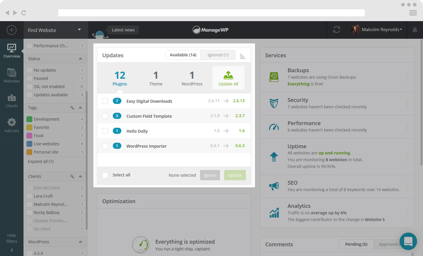Click the main page vertical scrollbar
The width and height of the screenshot is (423, 256).
tap(422, 103)
